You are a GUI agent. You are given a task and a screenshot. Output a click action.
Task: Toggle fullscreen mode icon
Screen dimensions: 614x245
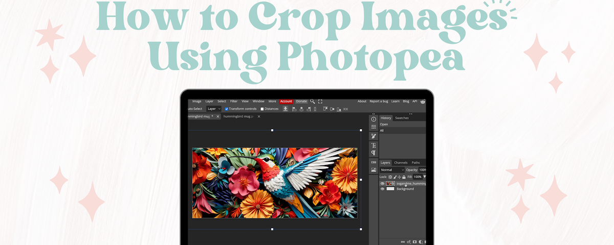point(320,102)
